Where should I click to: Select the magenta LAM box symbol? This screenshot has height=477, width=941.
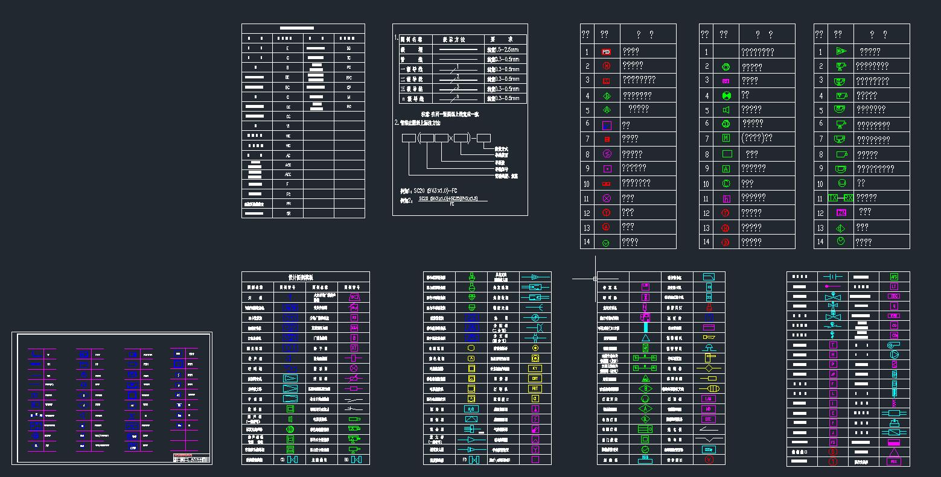pos(709,399)
